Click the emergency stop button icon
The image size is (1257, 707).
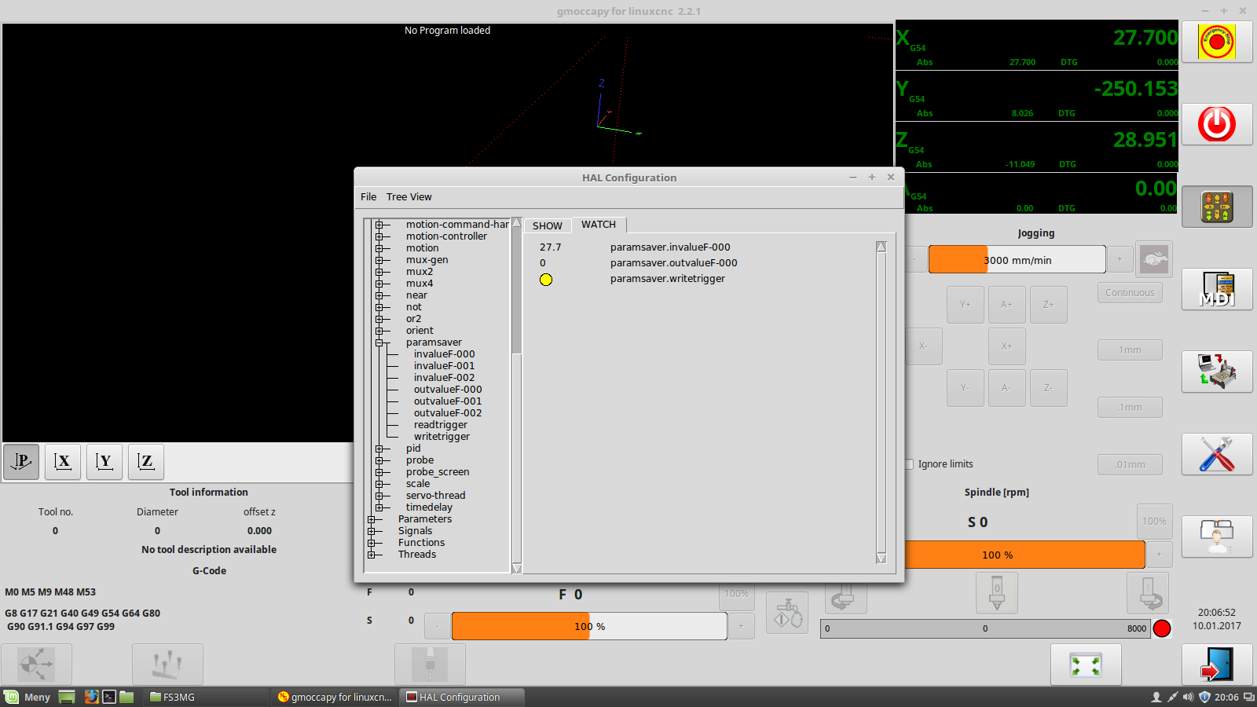pos(1216,42)
